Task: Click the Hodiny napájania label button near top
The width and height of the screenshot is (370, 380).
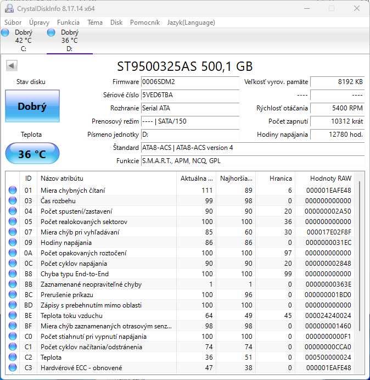Action: tap(282, 135)
